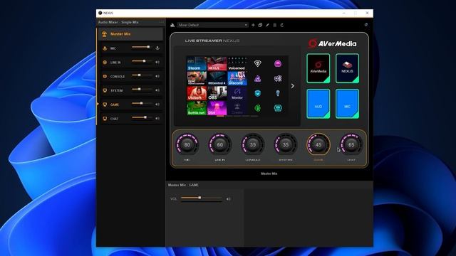
Task: Open the Audio Mixer options ellipsis menu
Action: click(162, 22)
